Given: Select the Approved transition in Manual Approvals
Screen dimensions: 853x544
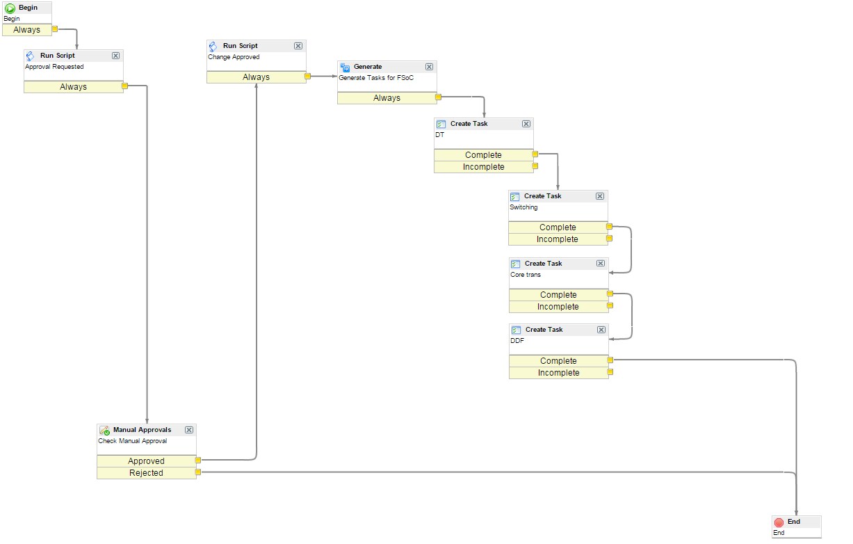Looking at the screenshot, I should click(x=146, y=461).
